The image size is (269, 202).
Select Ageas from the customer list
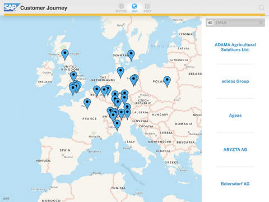[x=235, y=115]
